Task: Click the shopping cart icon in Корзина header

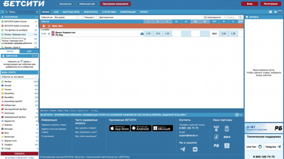Action: 247,17
